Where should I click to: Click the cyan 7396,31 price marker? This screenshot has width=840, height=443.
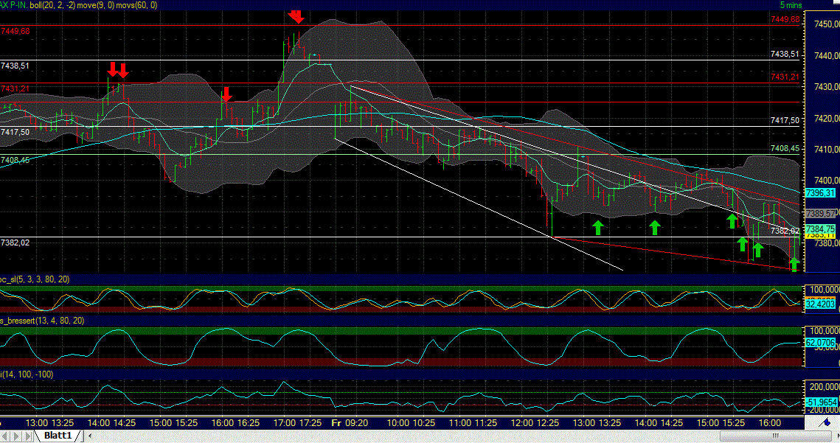(820, 193)
